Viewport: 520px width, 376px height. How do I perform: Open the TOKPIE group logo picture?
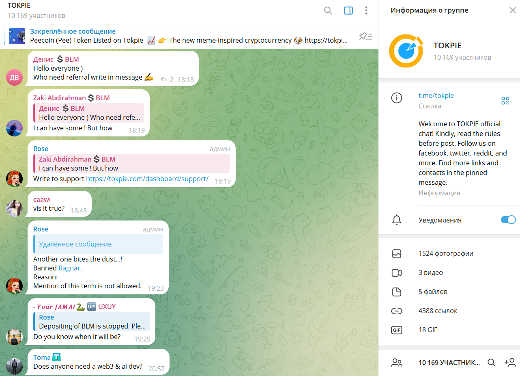pos(406,51)
